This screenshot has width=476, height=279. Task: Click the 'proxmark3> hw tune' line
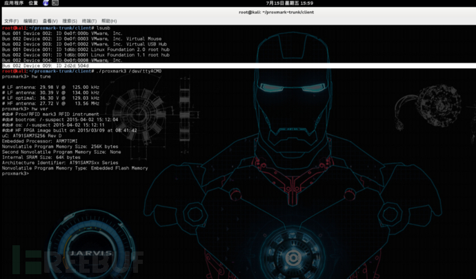pyautogui.click(x=26, y=76)
